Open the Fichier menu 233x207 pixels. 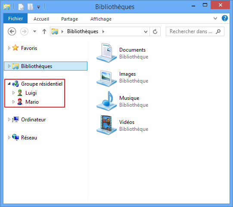pos(16,19)
